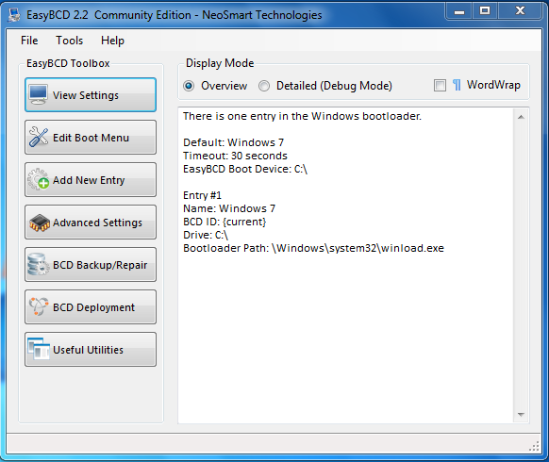Click the scrollbar up arrow in output pane
Viewport: 549px width, 462px height.
[521, 117]
